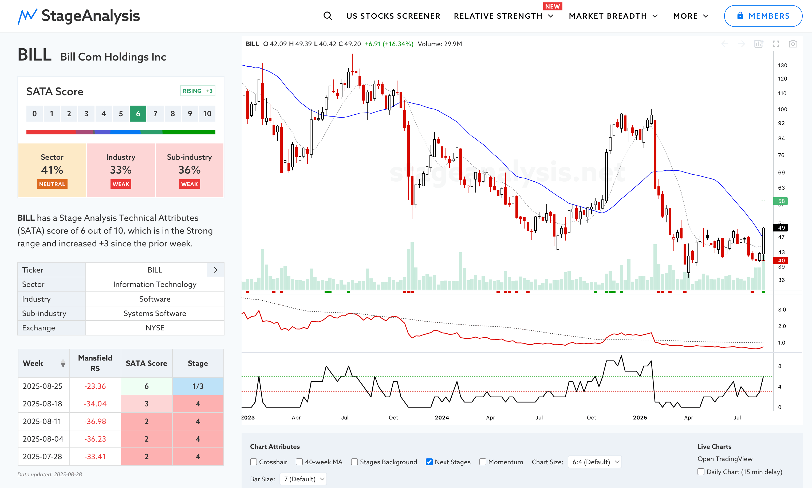
Task: Click the Volume 29.9M chart label
Action: point(440,44)
